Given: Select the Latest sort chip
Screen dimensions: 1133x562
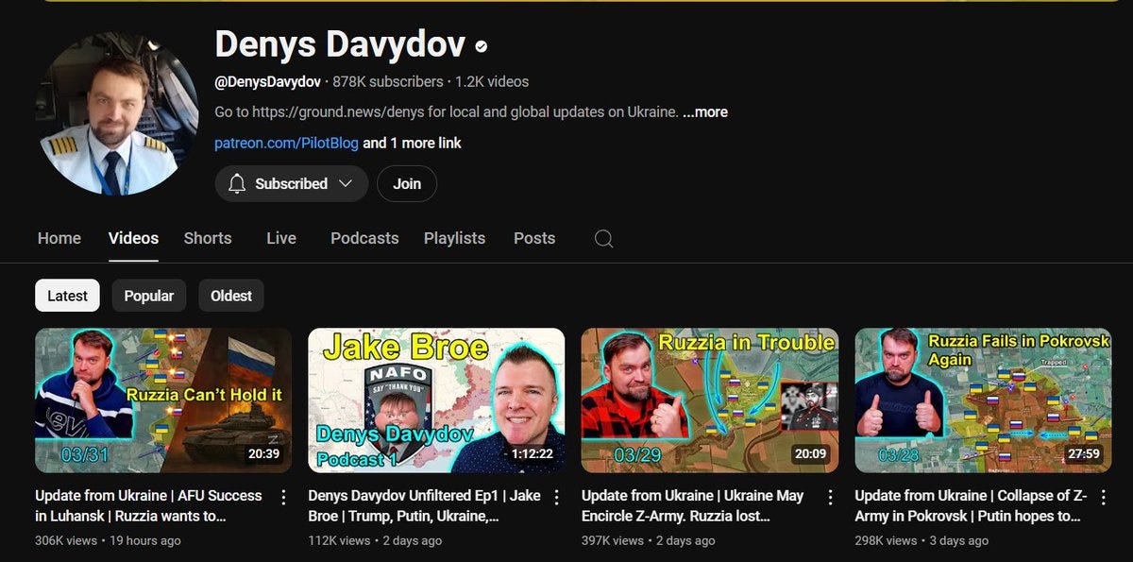Looking at the screenshot, I should [x=67, y=296].
